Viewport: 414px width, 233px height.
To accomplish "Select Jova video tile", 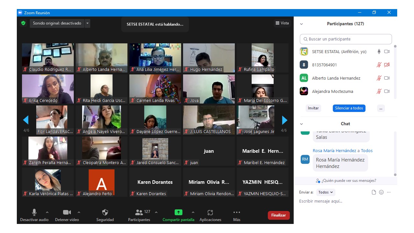I will click(x=209, y=89).
